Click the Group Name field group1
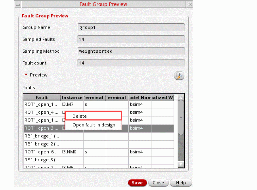The height and width of the screenshot is (190, 257). click(x=131, y=27)
